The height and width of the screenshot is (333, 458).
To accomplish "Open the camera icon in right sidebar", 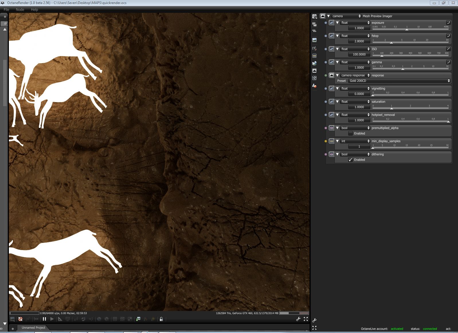I will [x=314, y=48].
